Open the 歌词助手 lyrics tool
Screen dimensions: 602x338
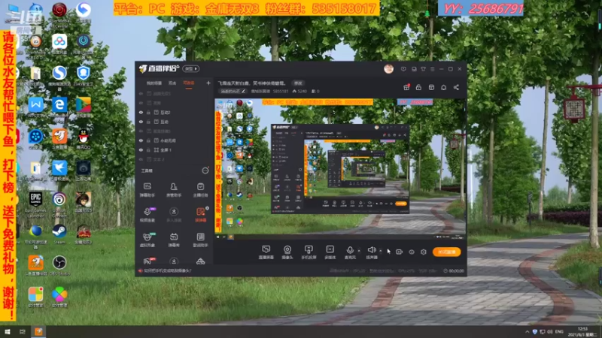tap(200, 240)
